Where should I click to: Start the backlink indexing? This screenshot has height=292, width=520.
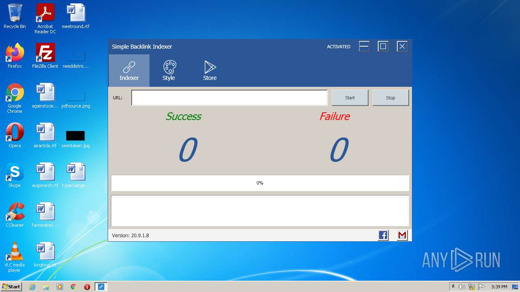point(350,98)
